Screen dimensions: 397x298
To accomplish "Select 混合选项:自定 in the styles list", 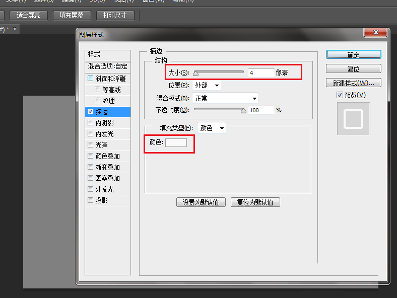I will pyautogui.click(x=108, y=67).
